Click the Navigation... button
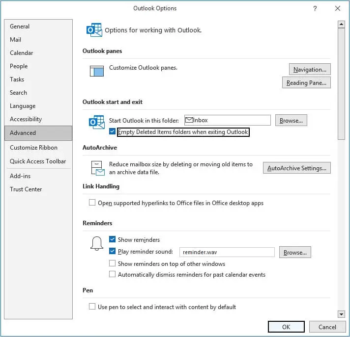Image resolution: width=350 pixels, height=337 pixels. click(310, 70)
